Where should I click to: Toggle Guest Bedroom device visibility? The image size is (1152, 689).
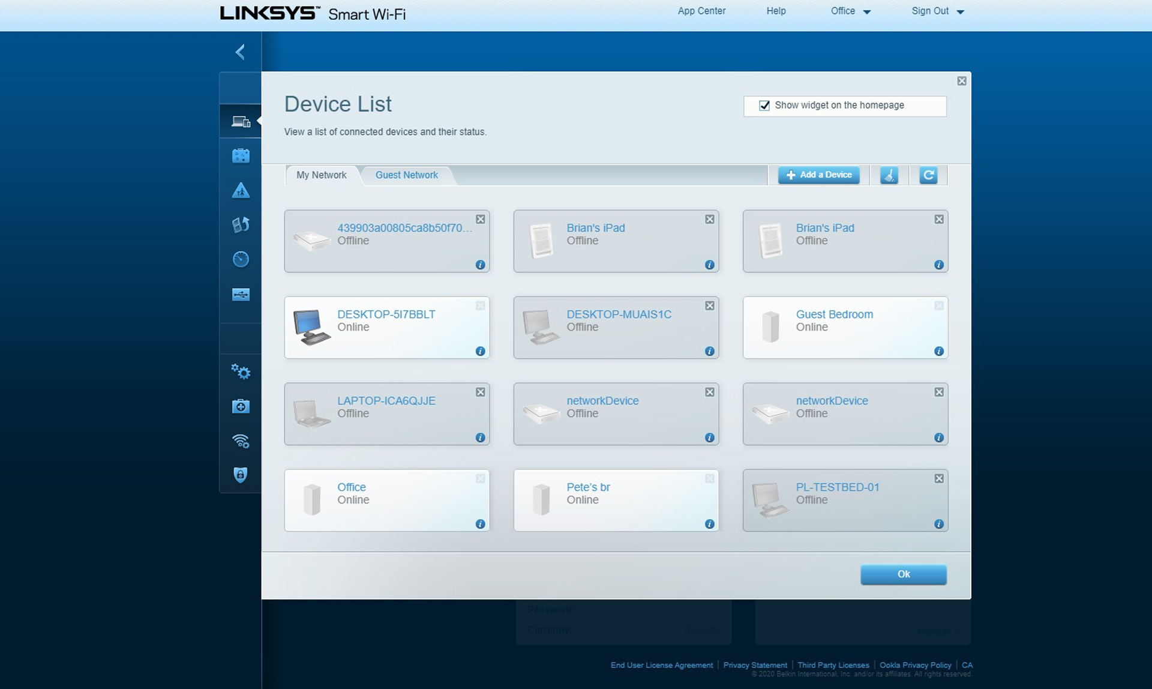[938, 304]
